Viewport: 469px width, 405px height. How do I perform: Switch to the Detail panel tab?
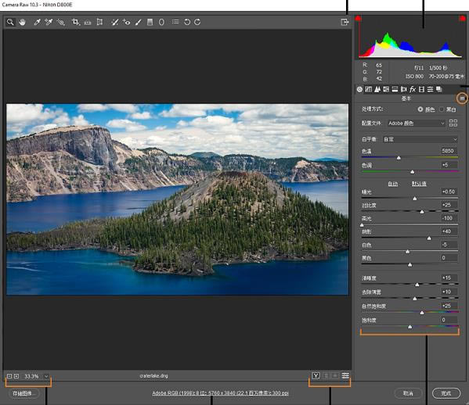(377, 89)
